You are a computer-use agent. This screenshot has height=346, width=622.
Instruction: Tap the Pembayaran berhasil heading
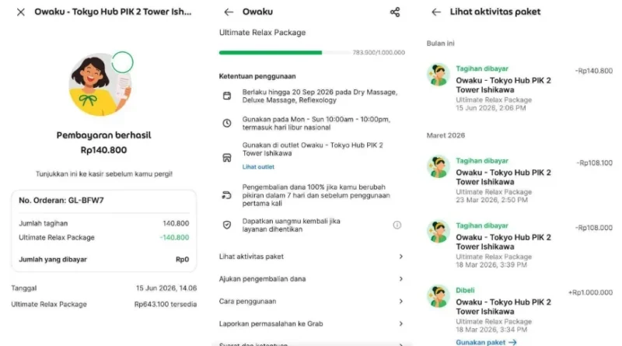pos(103,135)
